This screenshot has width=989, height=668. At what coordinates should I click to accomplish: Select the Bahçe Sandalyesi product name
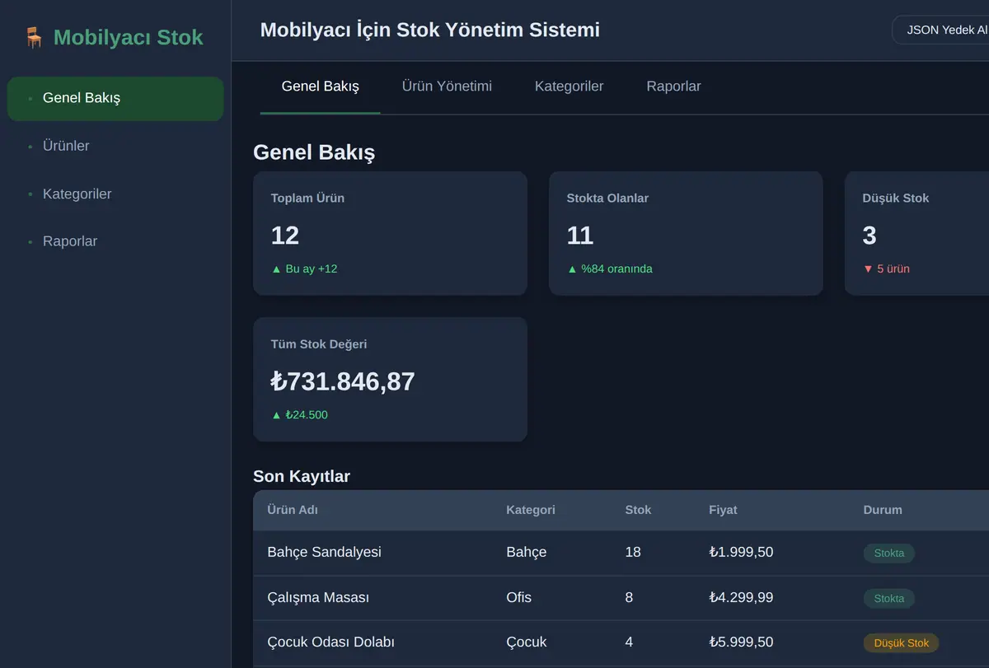tap(324, 552)
